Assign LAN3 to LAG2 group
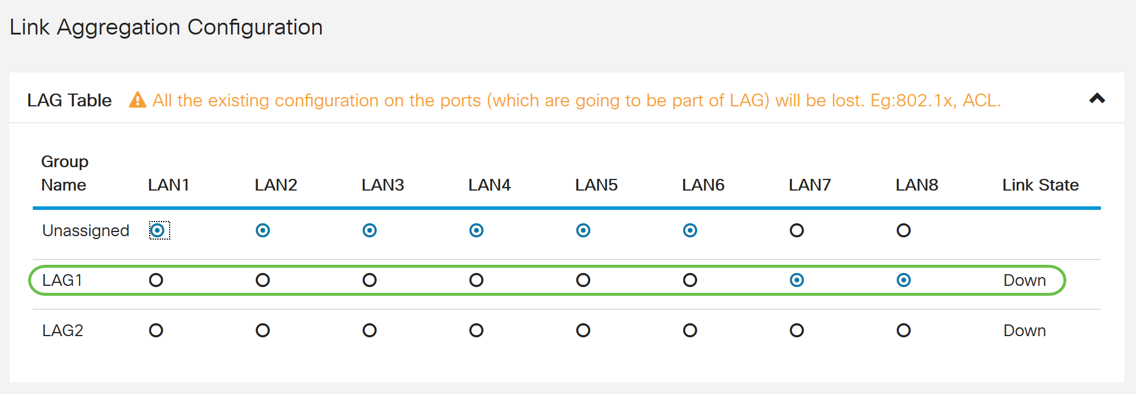The width and height of the screenshot is (1136, 394). click(369, 330)
